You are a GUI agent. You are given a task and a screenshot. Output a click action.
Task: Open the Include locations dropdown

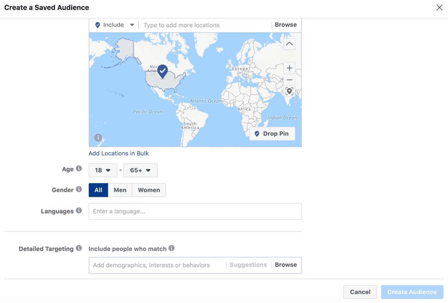point(115,25)
